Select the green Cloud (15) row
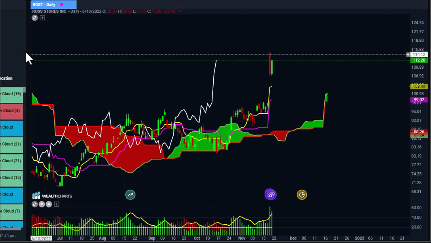This screenshot has width=431, height=243. 11,178
